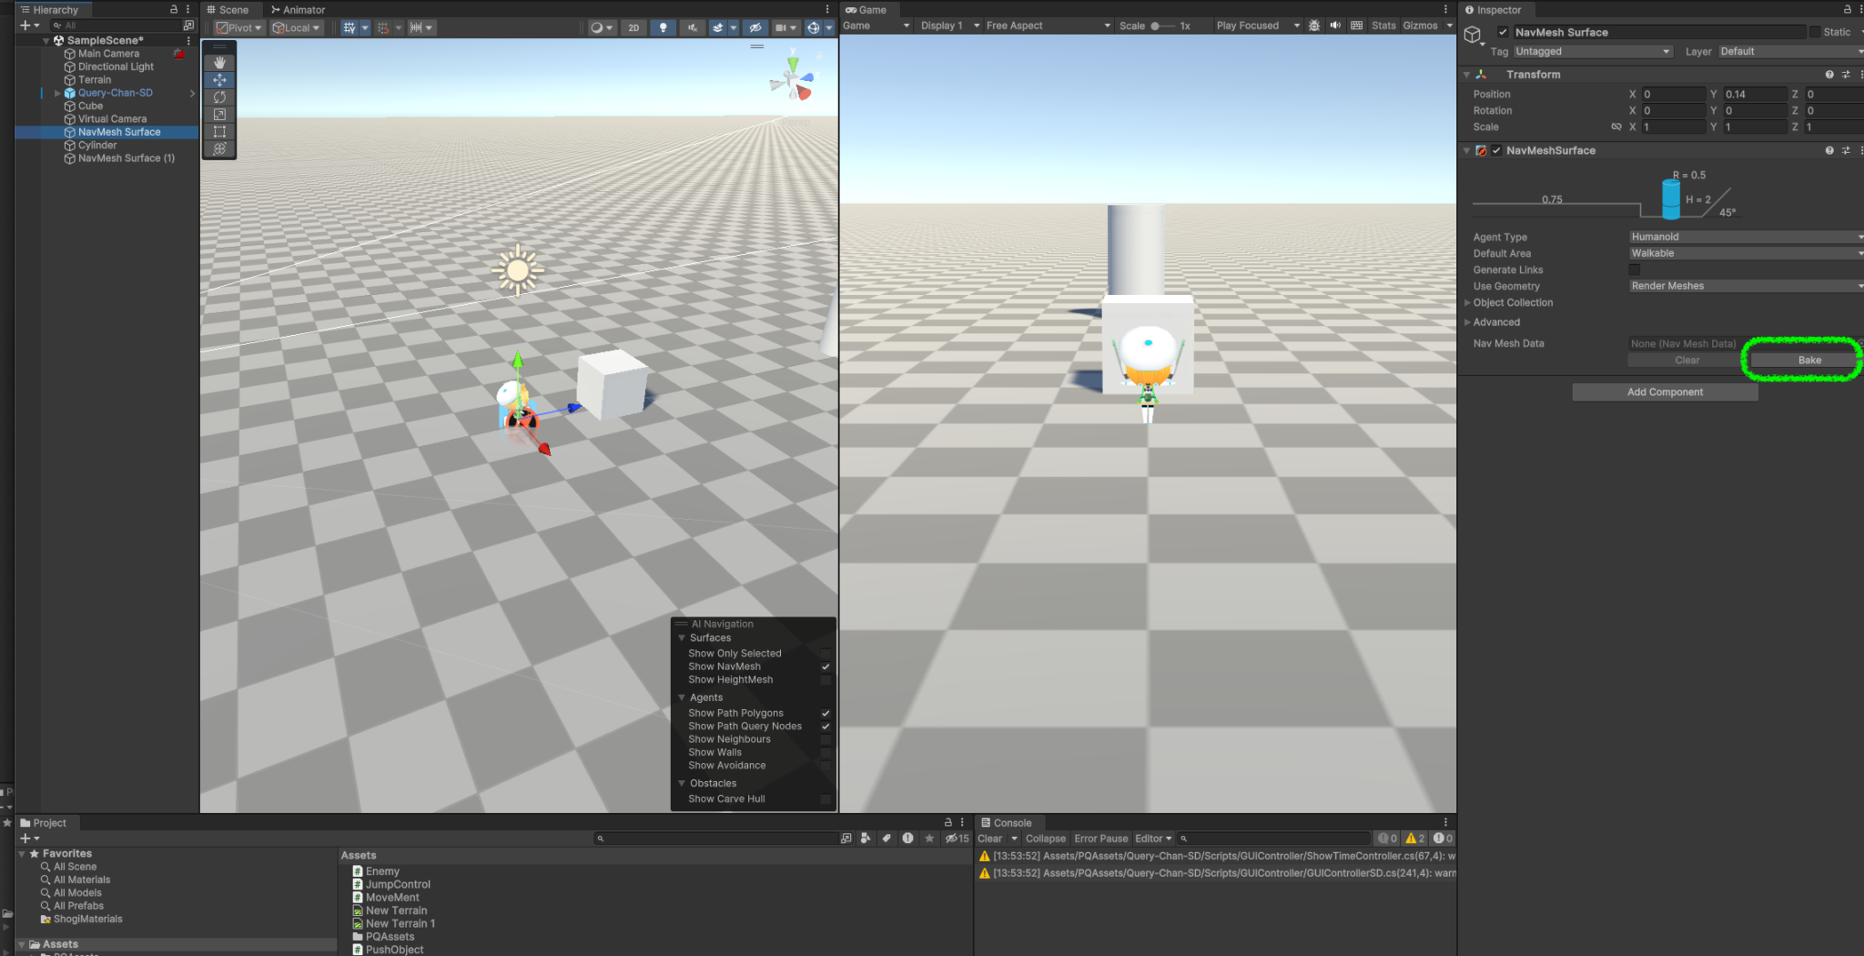Click the Add Component button

(x=1665, y=392)
